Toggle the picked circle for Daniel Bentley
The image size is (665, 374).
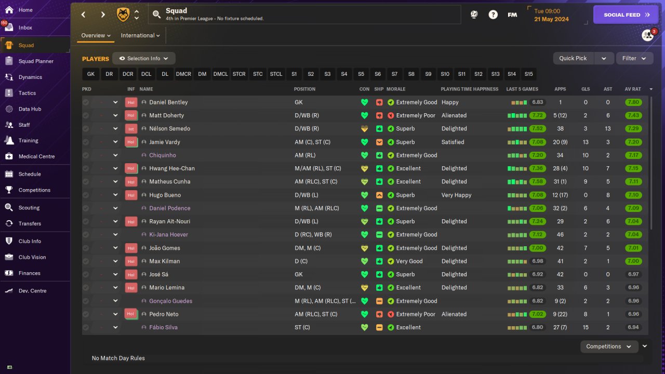point(86,102)
